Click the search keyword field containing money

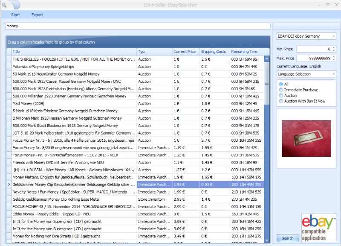pyautogui.click(x=138, y=26)
